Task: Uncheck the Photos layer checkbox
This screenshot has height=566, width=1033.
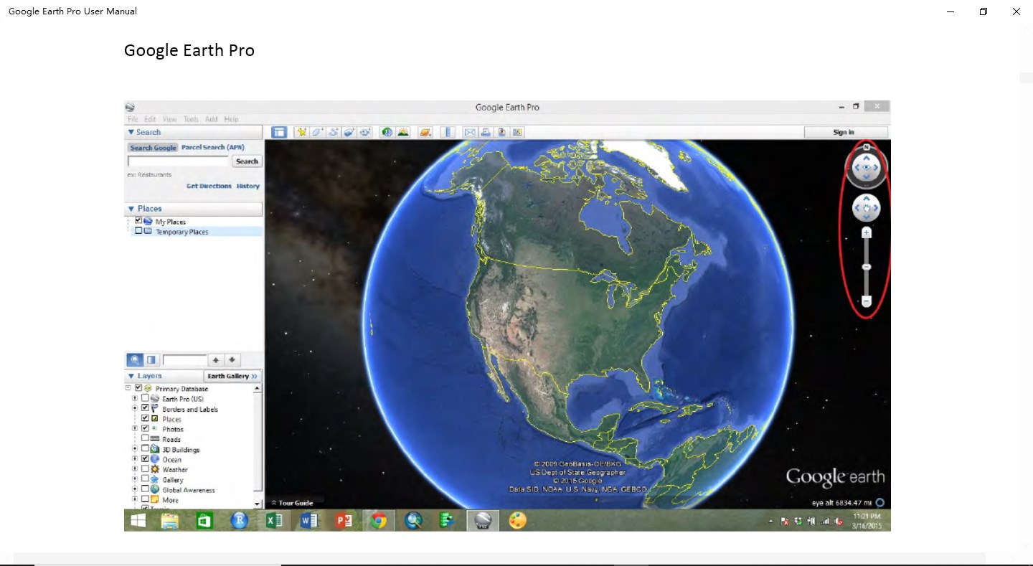Action: click(x=146, y=428)
